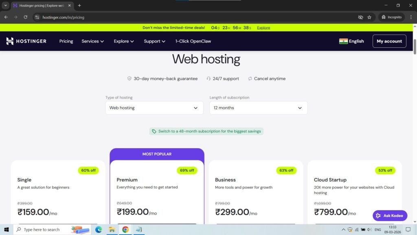Click the India flag icon
Viewport: 417px width, 235px height.
coord(343,41)
